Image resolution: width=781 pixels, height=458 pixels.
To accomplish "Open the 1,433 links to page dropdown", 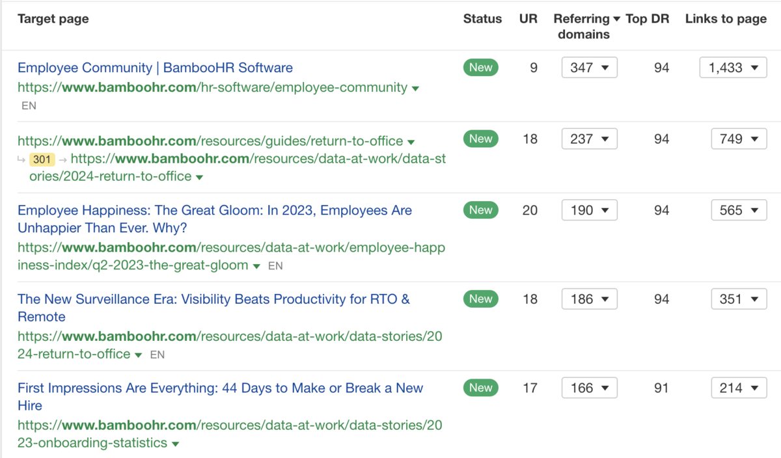I will pyautogui.click(x=733, y=68).
